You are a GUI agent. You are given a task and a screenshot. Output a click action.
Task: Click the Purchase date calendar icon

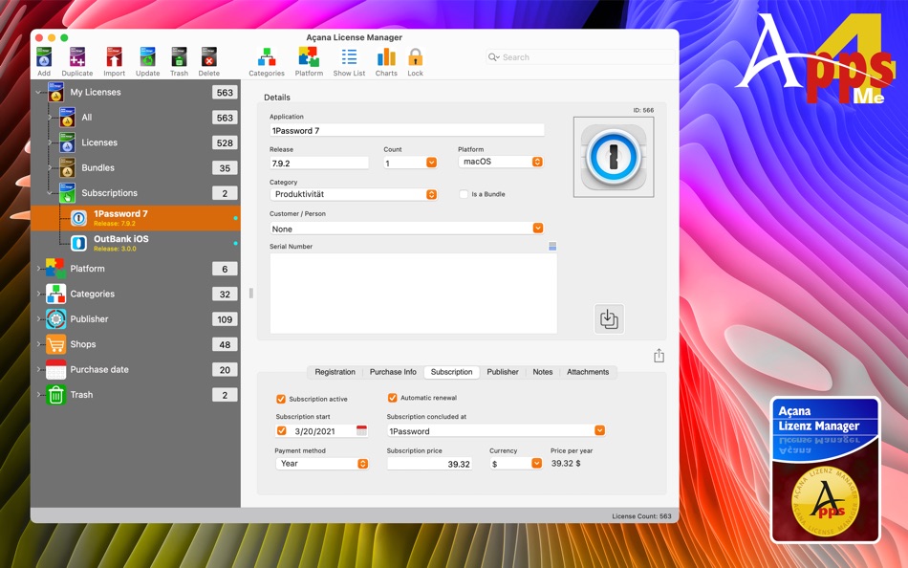tap(55, 369)
